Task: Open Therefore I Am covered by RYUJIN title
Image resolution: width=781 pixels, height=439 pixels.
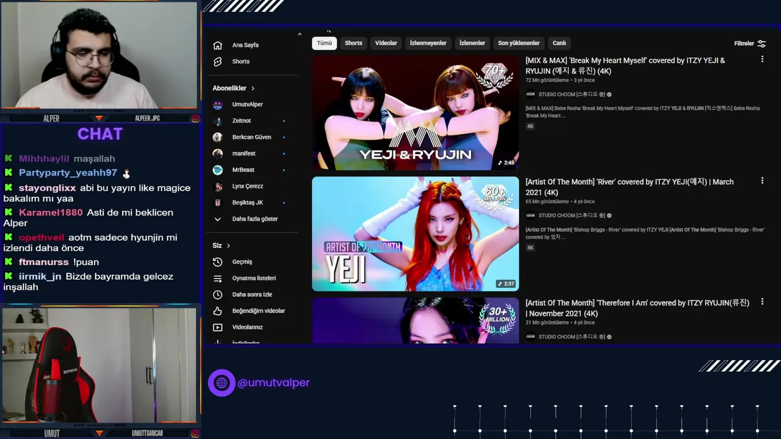Action: (x=637, y=308)
